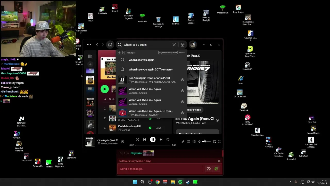
Task: Open Chrome from the taskbar
Action: point(158,182)
